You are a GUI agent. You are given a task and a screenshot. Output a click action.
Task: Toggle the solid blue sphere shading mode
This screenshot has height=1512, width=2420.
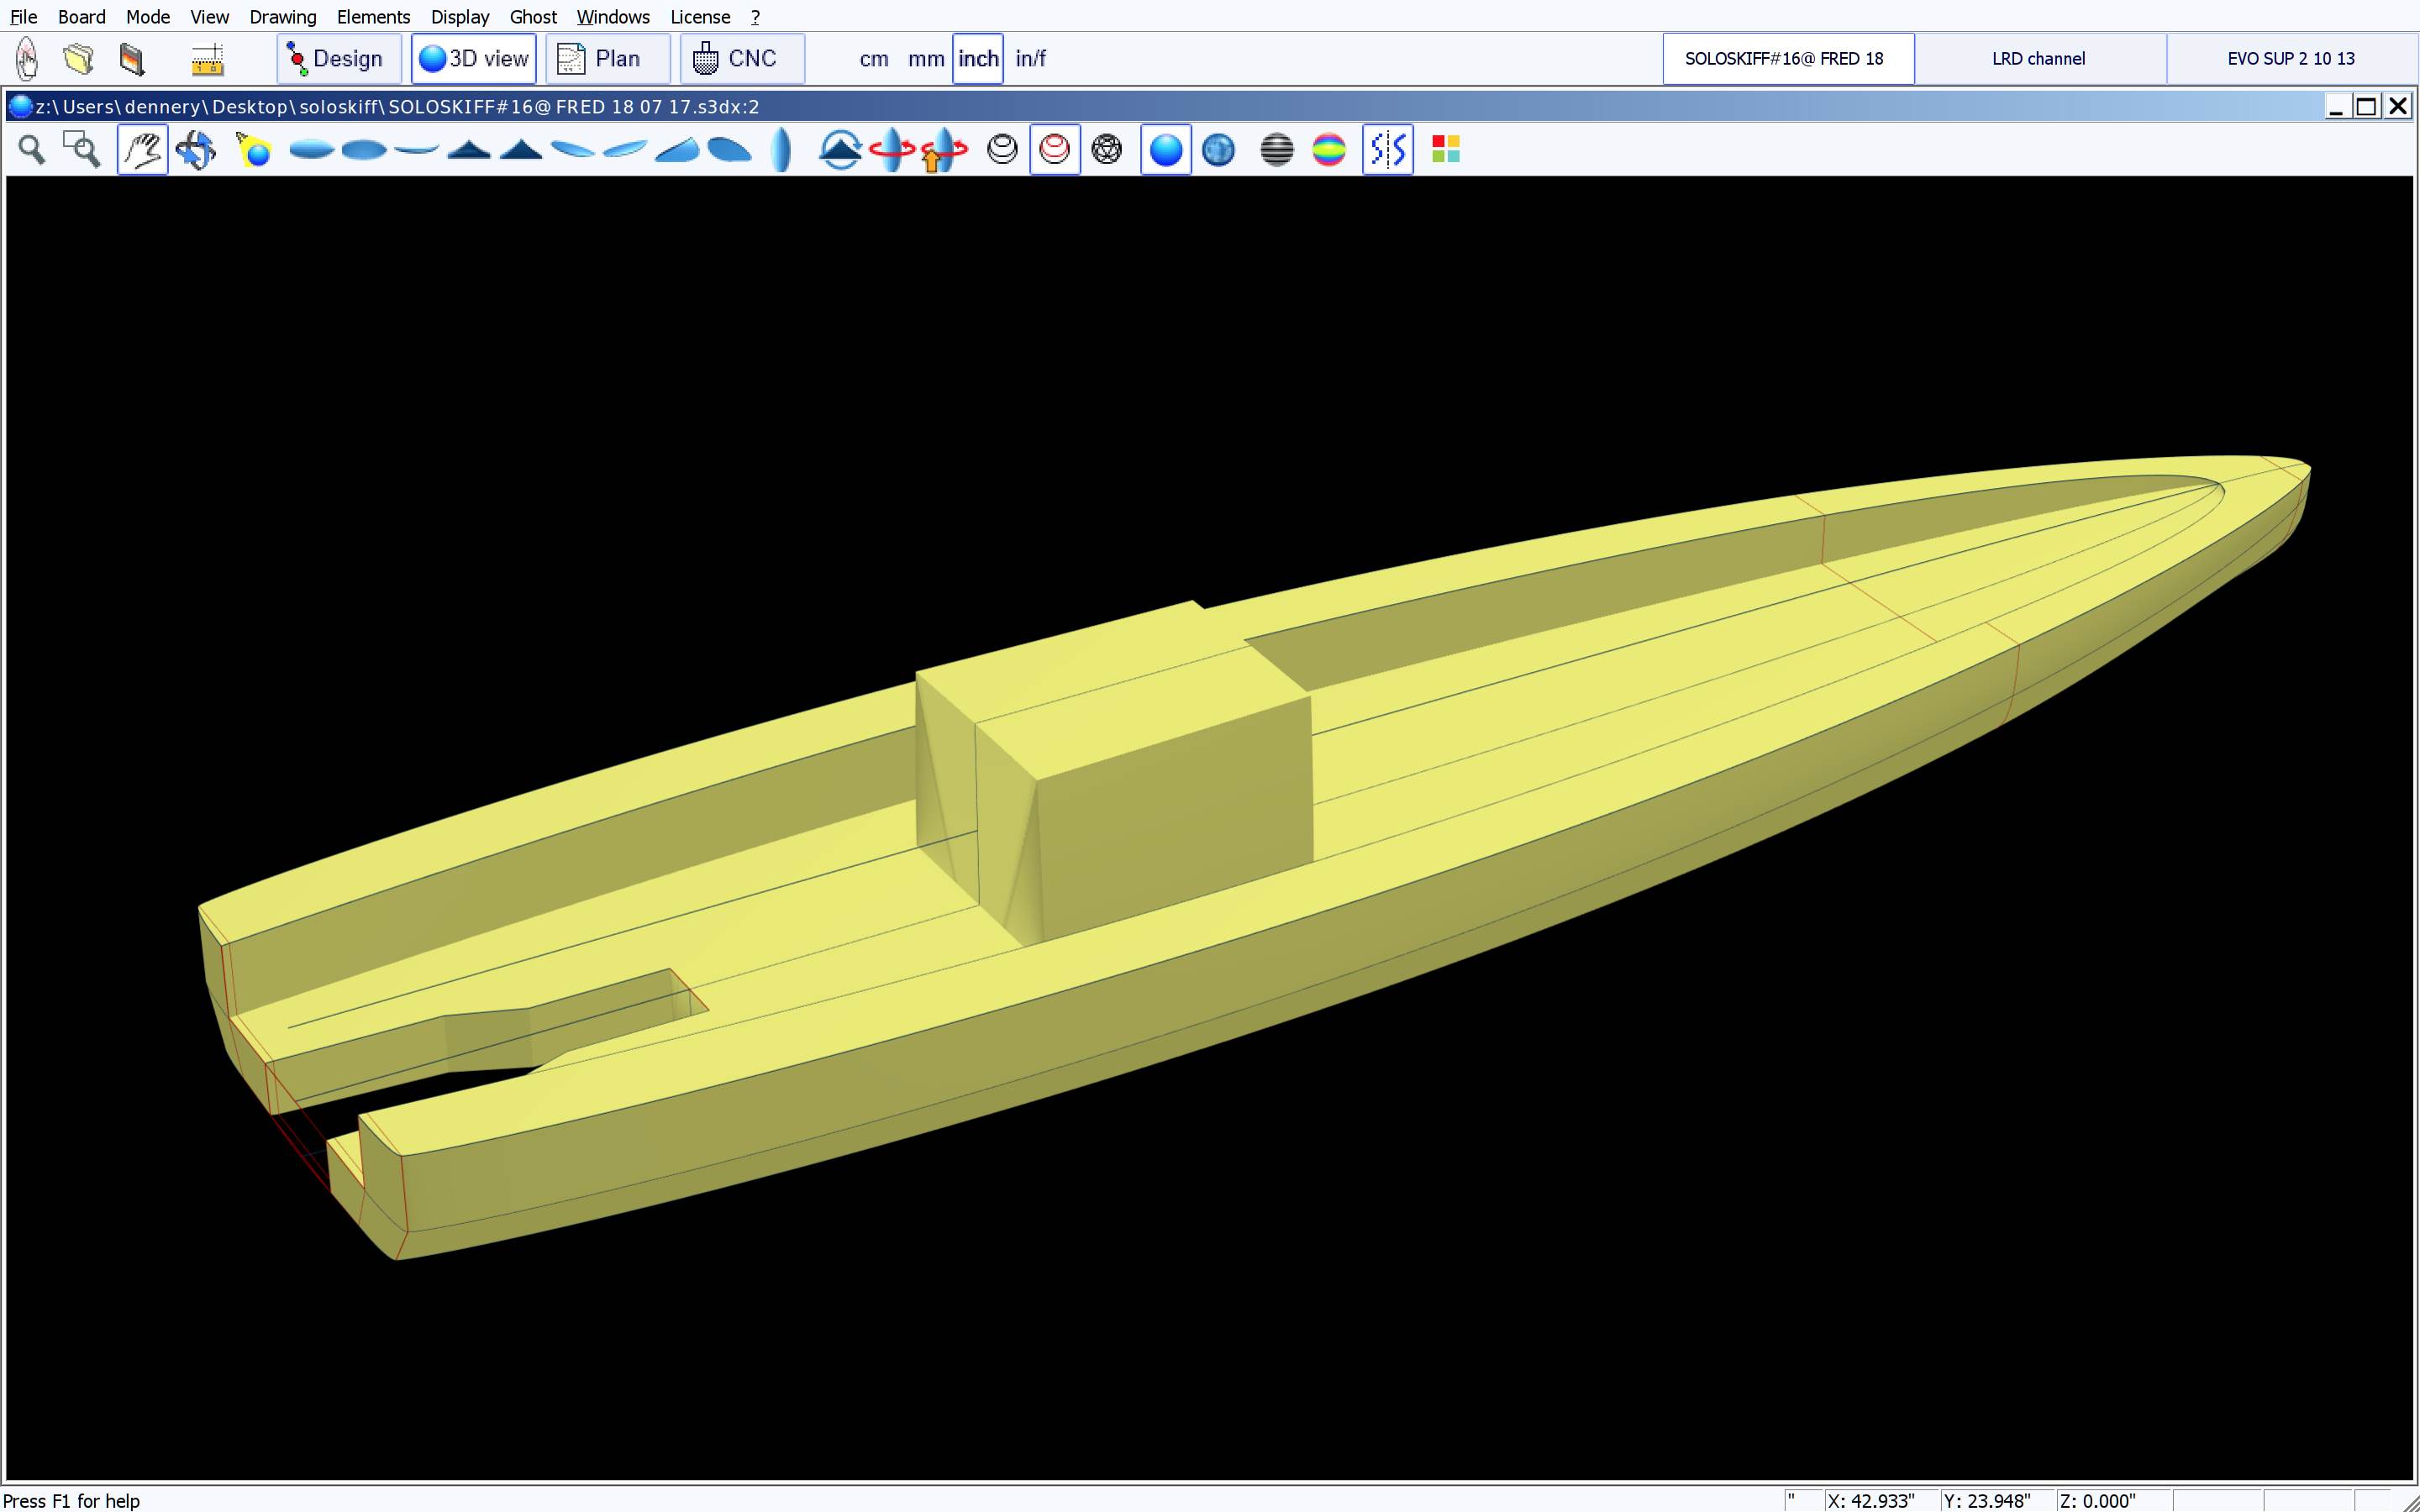[x=1165, y=150]
